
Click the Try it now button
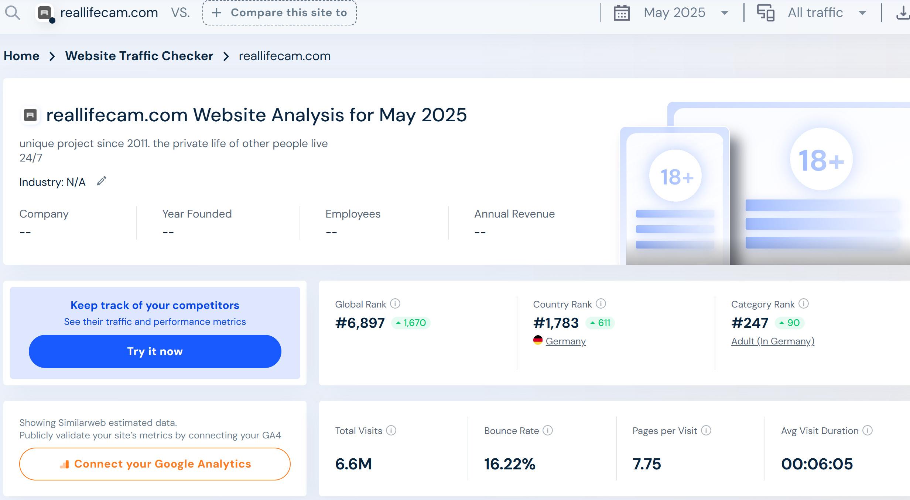[x=155, y=351]
